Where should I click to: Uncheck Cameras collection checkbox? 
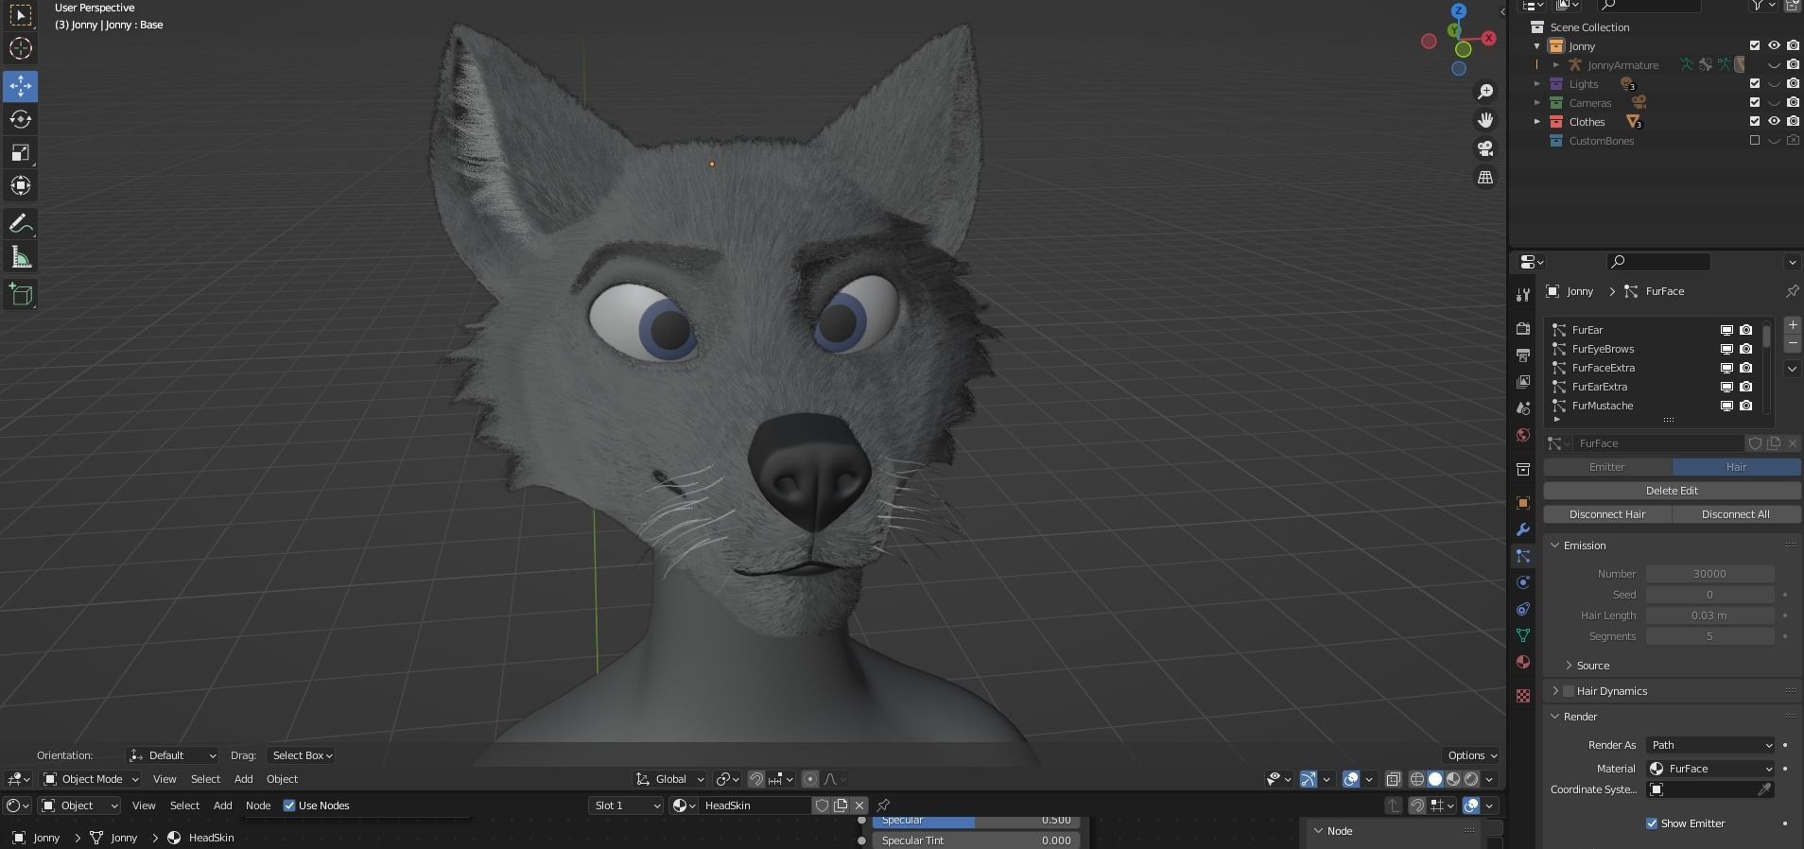tap(1755, 102)
